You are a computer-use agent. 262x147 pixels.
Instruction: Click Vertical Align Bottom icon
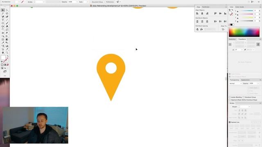click(x=225, y=13)
